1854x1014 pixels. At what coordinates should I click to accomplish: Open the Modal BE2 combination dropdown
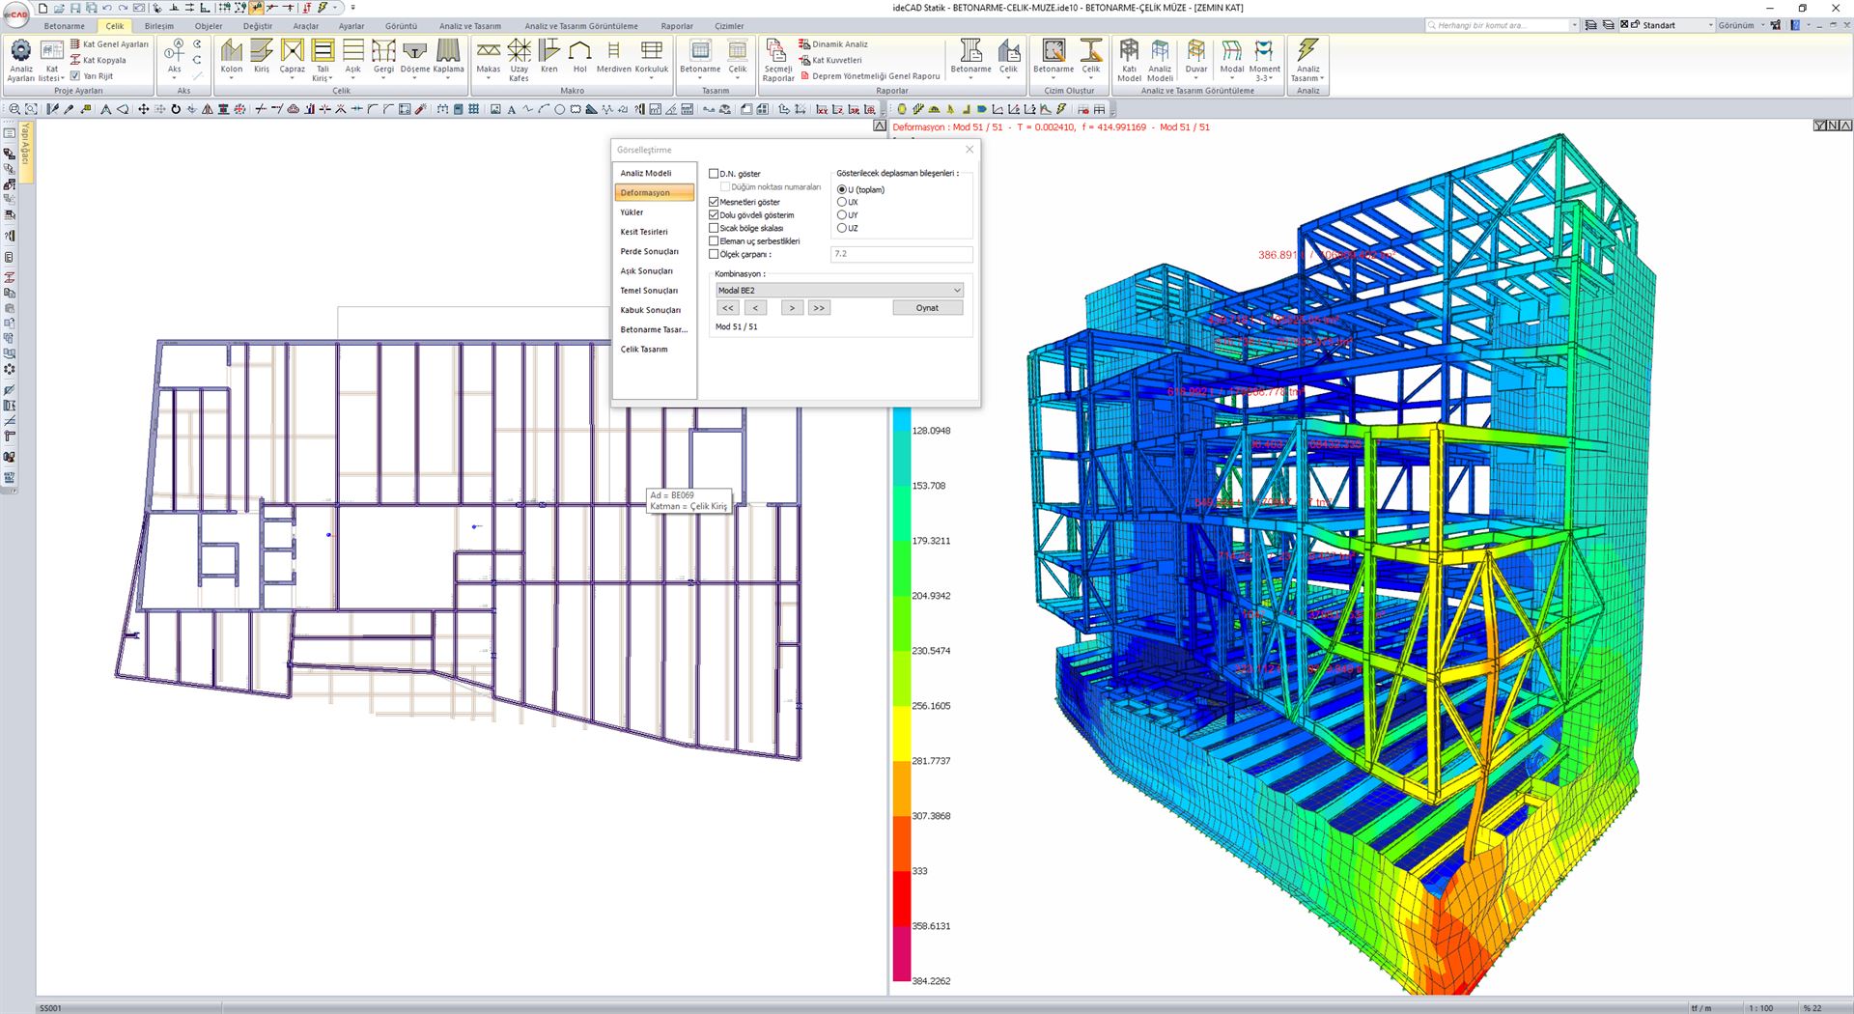point(954,290)
